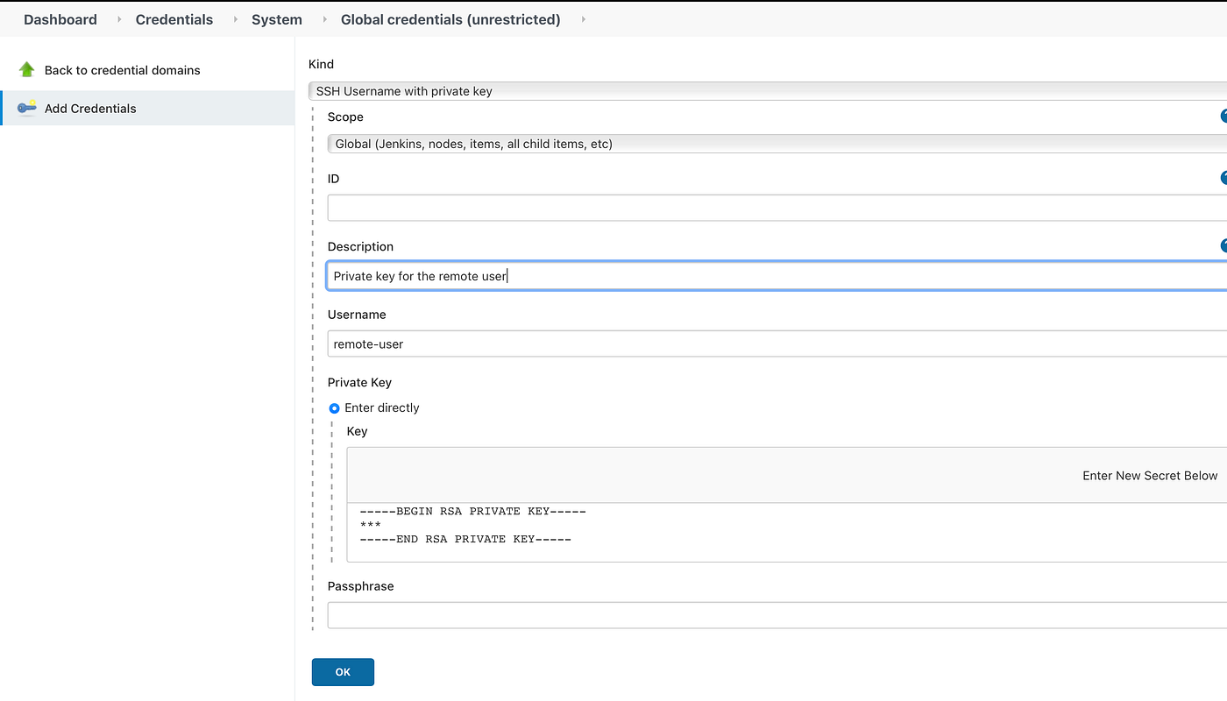
Task: Expand the arrow after System breadcrumb
Action: pos(324,19)
